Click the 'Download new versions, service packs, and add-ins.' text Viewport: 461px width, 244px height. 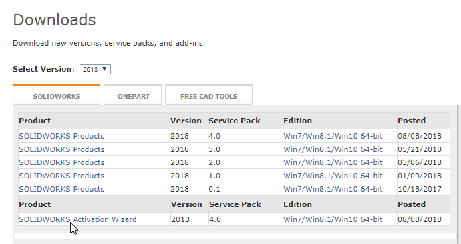click(109, 43)
